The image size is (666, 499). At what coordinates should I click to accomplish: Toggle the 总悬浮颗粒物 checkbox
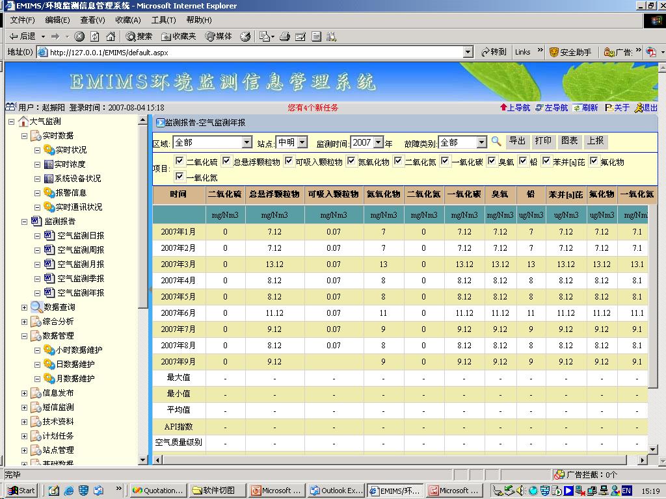click(x=226, y=161)
